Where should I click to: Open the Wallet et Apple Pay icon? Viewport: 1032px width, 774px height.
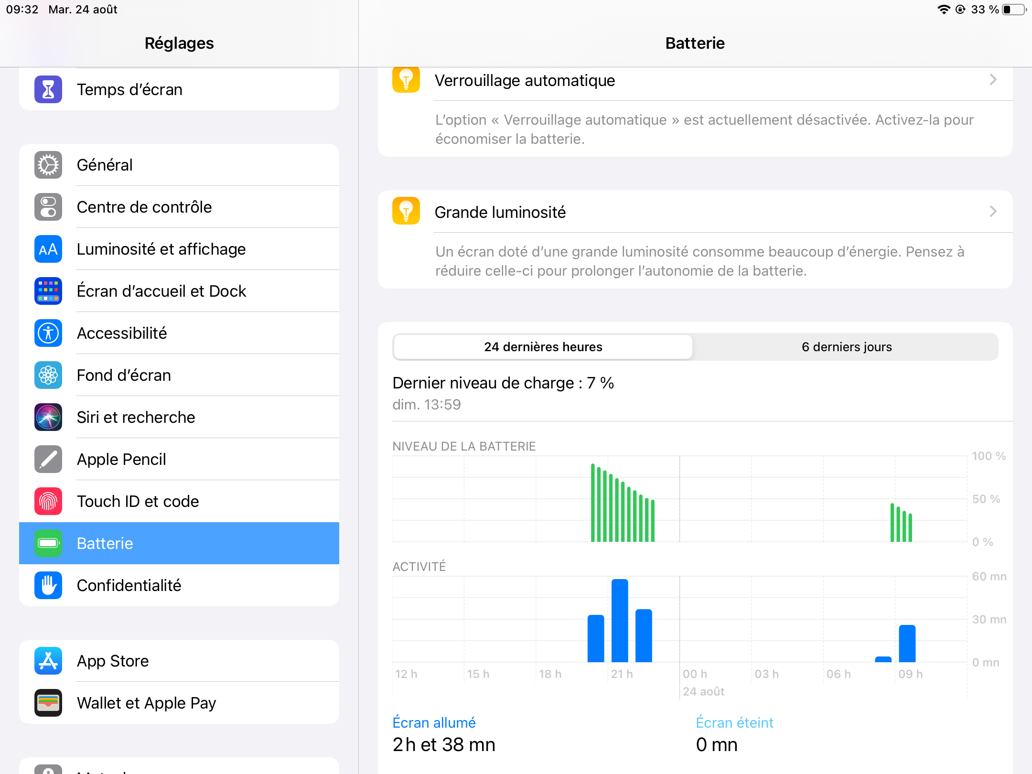48,703
